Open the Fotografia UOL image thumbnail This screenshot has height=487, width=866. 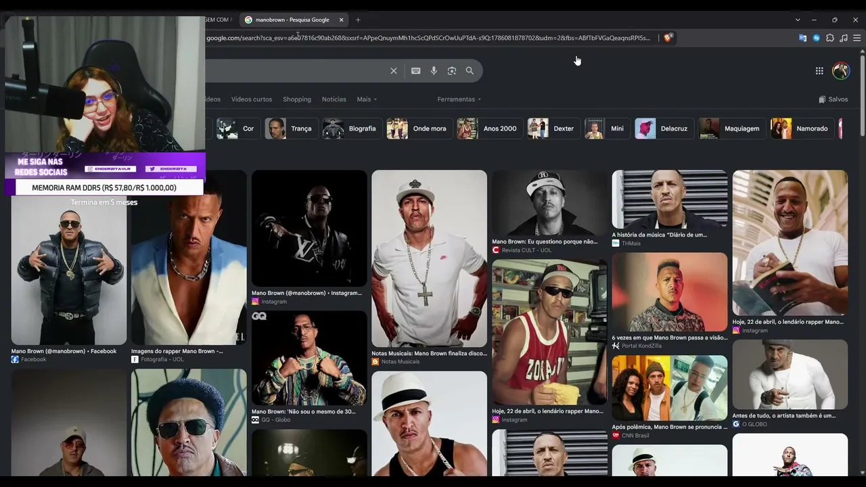(x=189, y=258)
